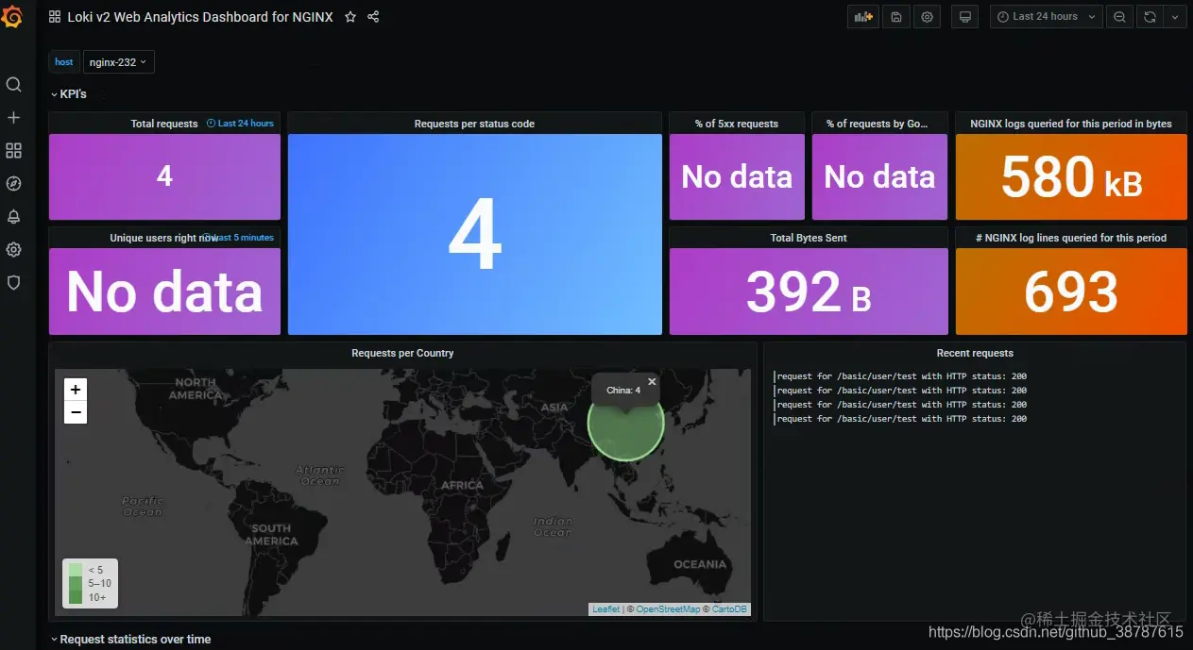This screenshot has width=1193, height=650.
Task: Open the Explore compass icon
Action: pos(13,184)
